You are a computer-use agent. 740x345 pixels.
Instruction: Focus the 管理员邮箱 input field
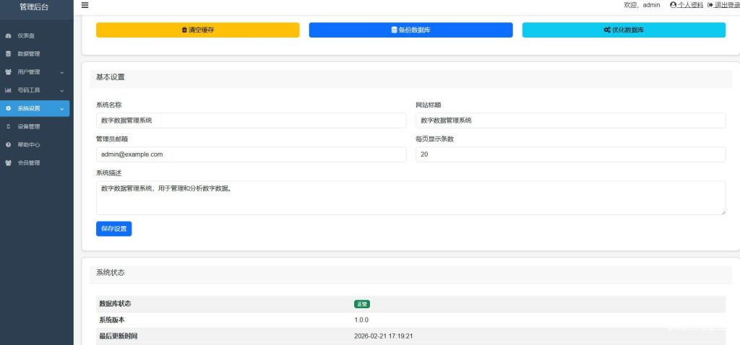pos(251,154)
